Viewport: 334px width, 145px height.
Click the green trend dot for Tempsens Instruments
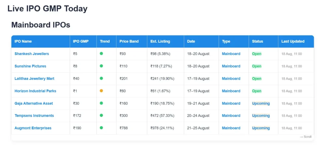tap(101, 115)
